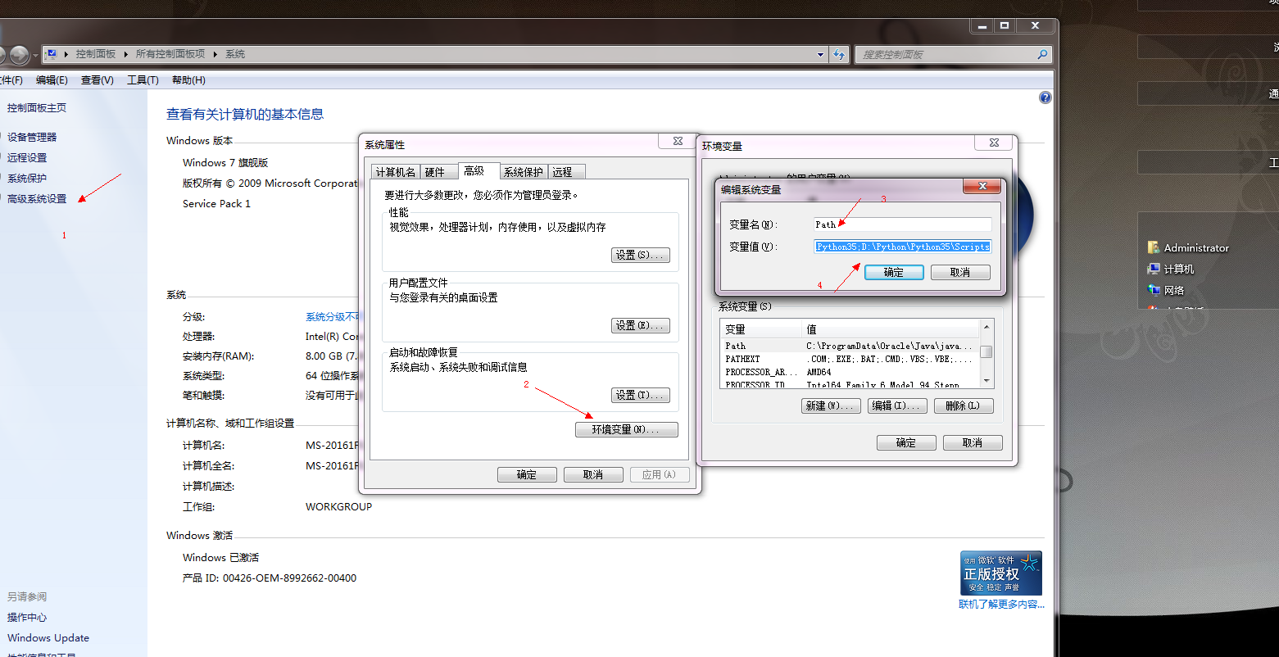Click the WORKGROUP workgroup value

338,507
